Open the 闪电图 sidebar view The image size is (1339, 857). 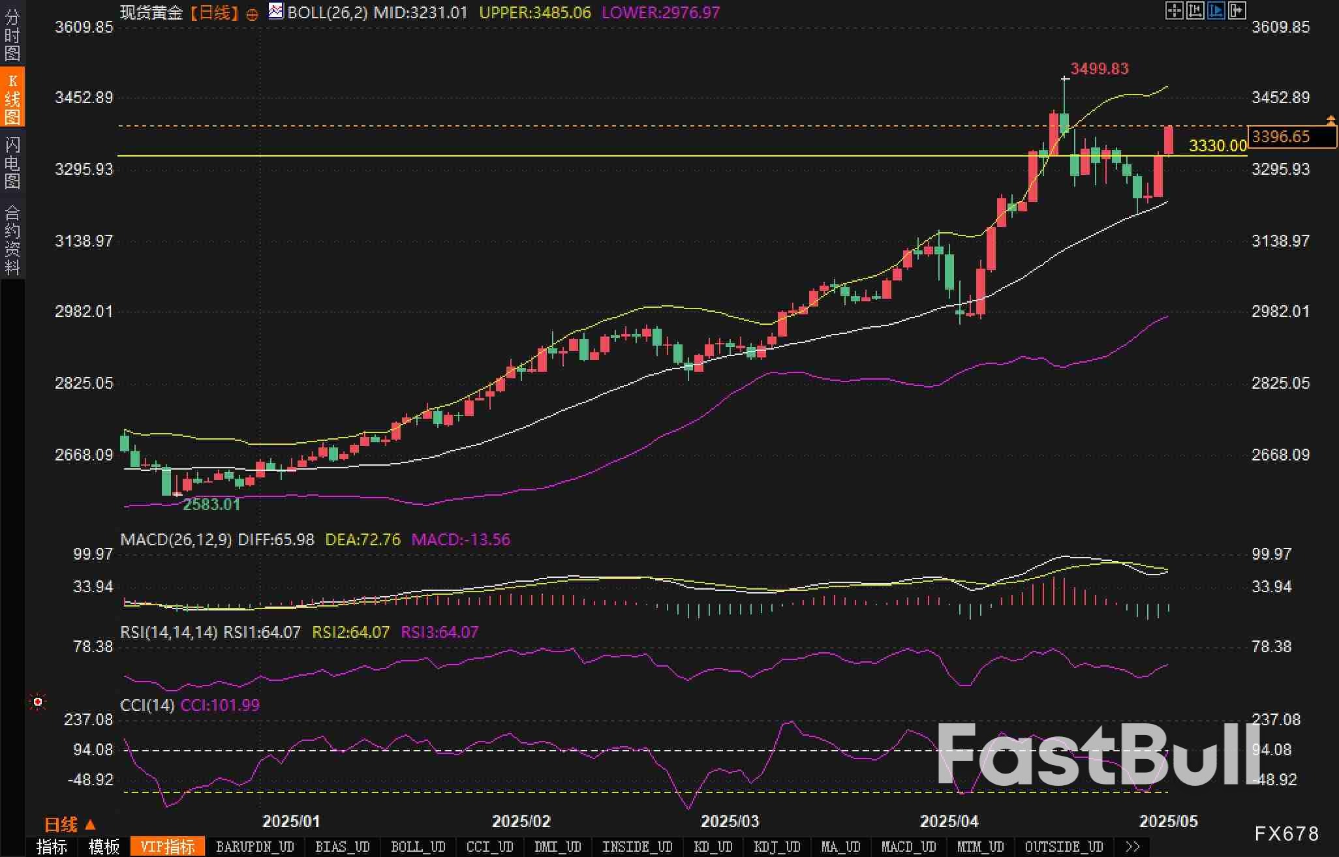pyautogui.click(x=12, y=162)
